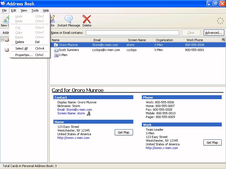Click the Delete toolbar icon

click(87, 19)
